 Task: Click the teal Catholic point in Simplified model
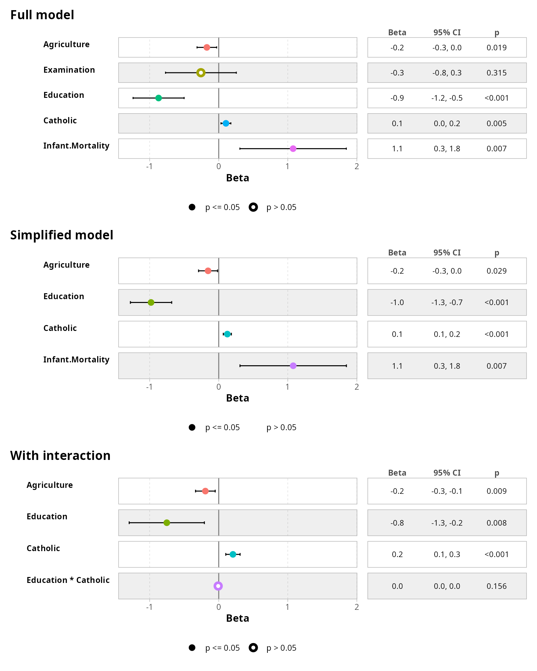(227, 334)
